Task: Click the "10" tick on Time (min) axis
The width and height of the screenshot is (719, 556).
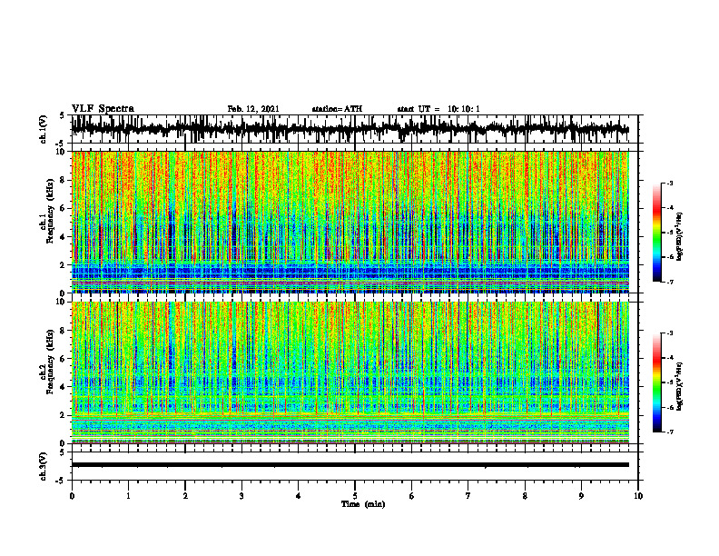Action: click(638, 496)
